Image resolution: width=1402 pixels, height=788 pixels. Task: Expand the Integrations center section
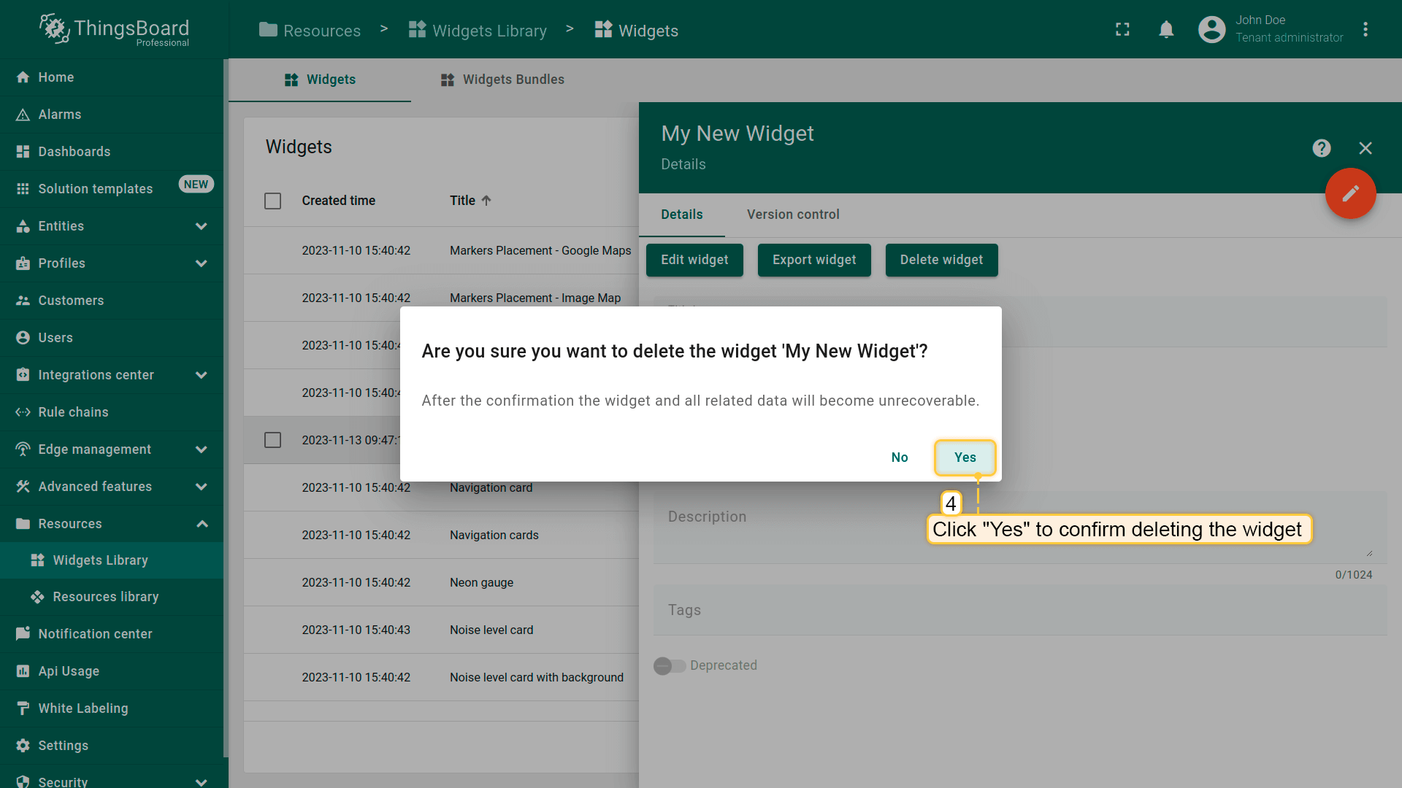(x=202, y=375)
